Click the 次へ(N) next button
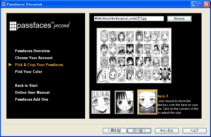 tap(139, 131)
